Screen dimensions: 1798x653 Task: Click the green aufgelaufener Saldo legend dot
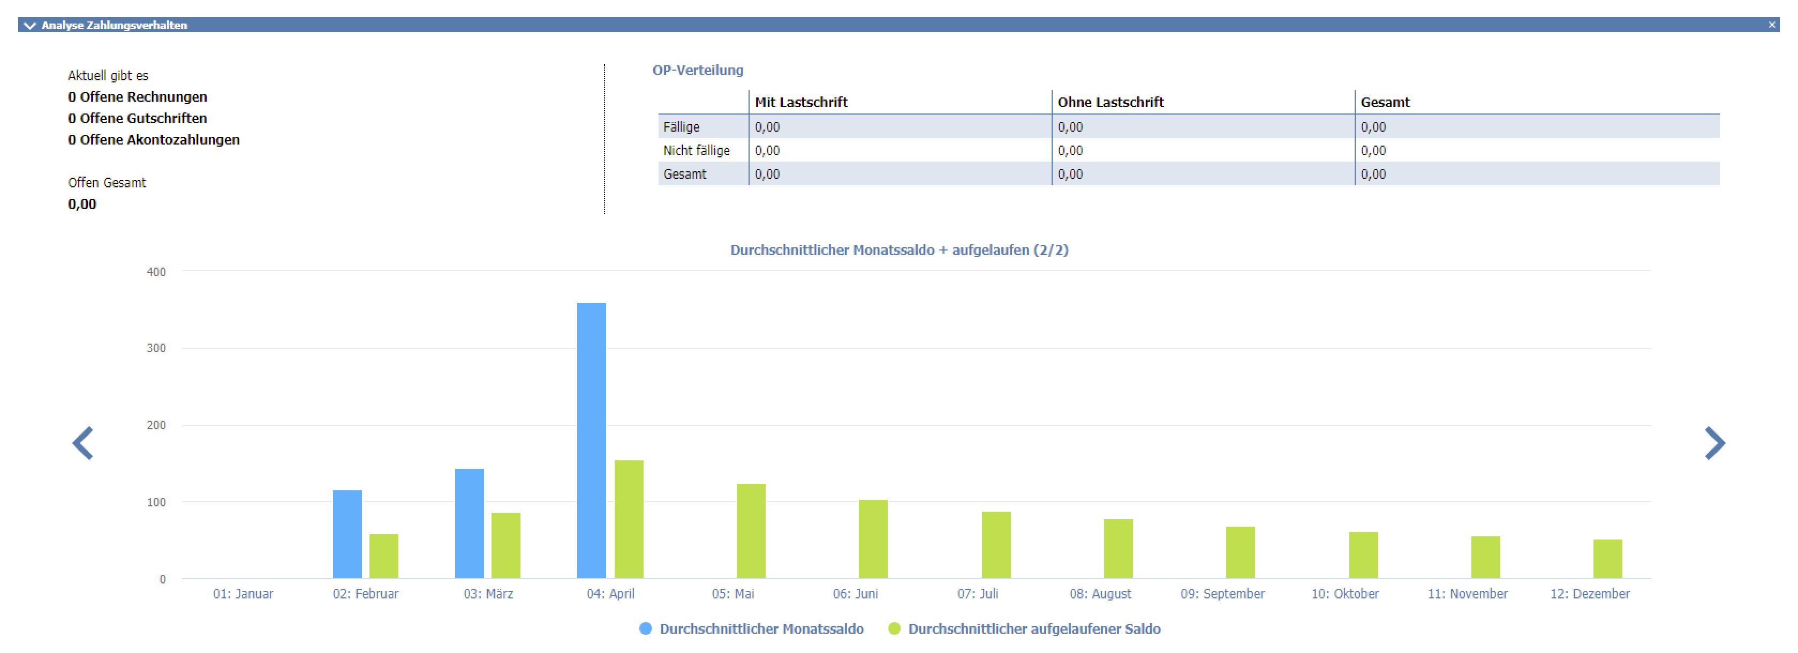pos(894,628)
